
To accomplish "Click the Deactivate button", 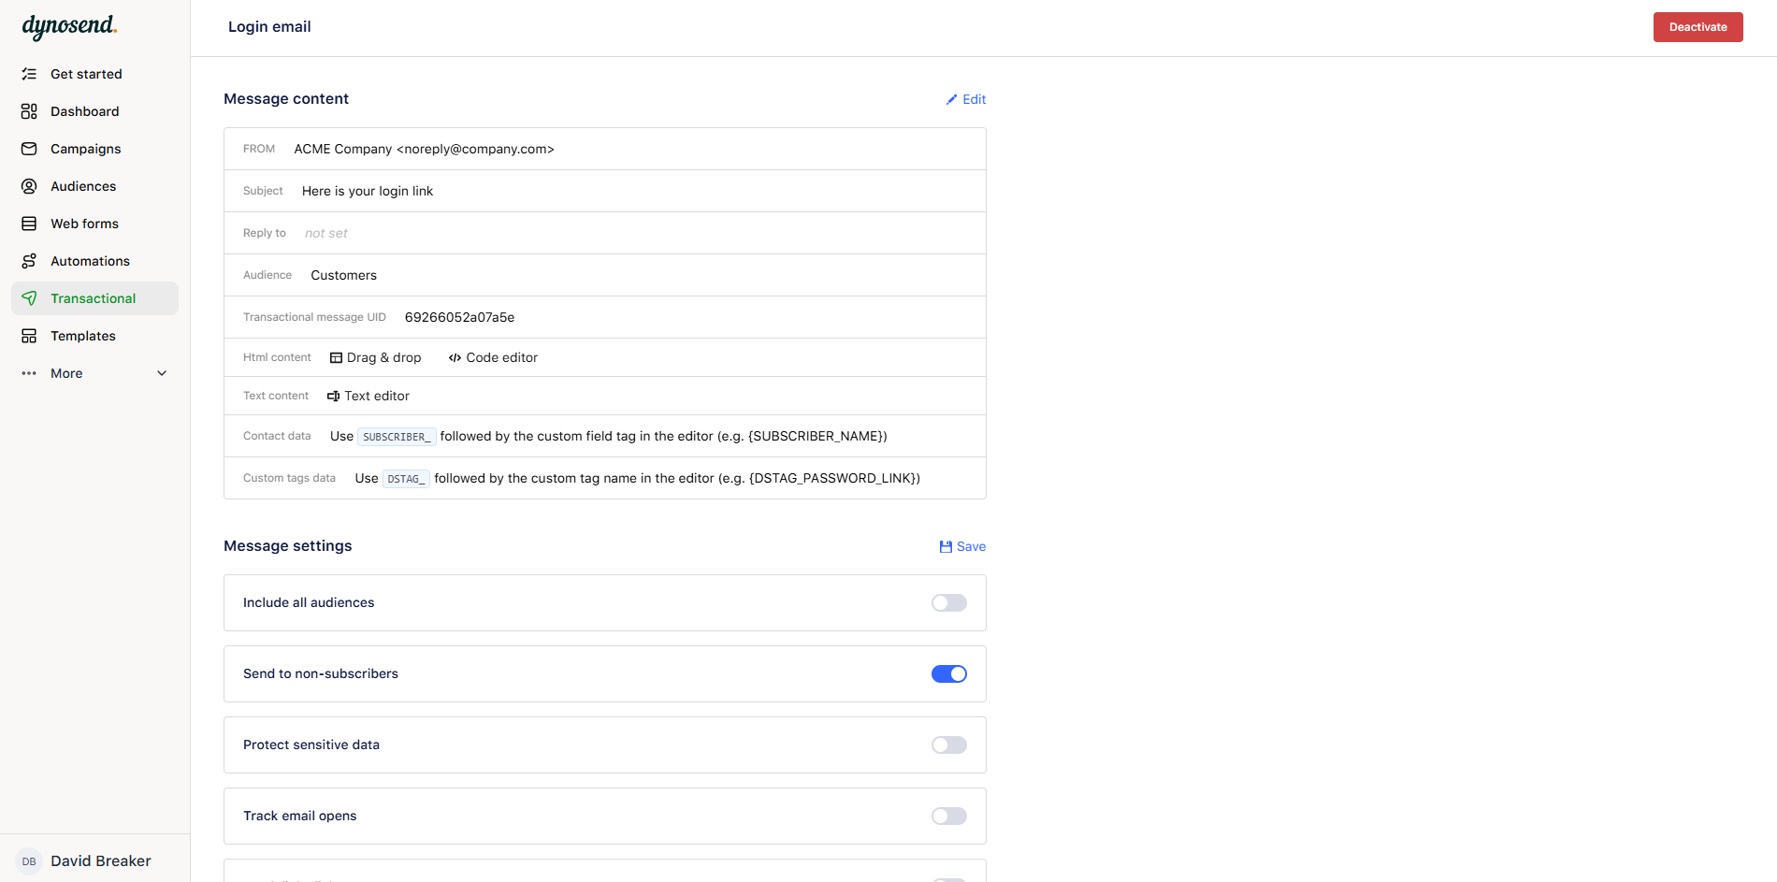I will coord(1698,27).
